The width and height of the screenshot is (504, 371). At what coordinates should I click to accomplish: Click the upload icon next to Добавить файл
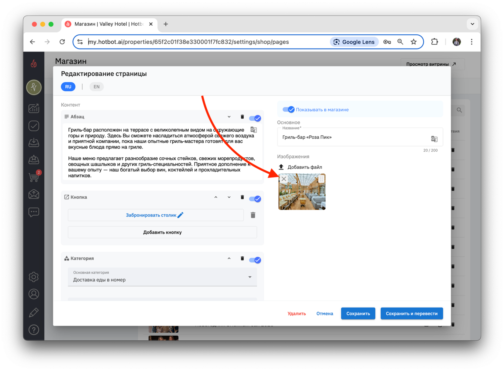tap(281, 167)
